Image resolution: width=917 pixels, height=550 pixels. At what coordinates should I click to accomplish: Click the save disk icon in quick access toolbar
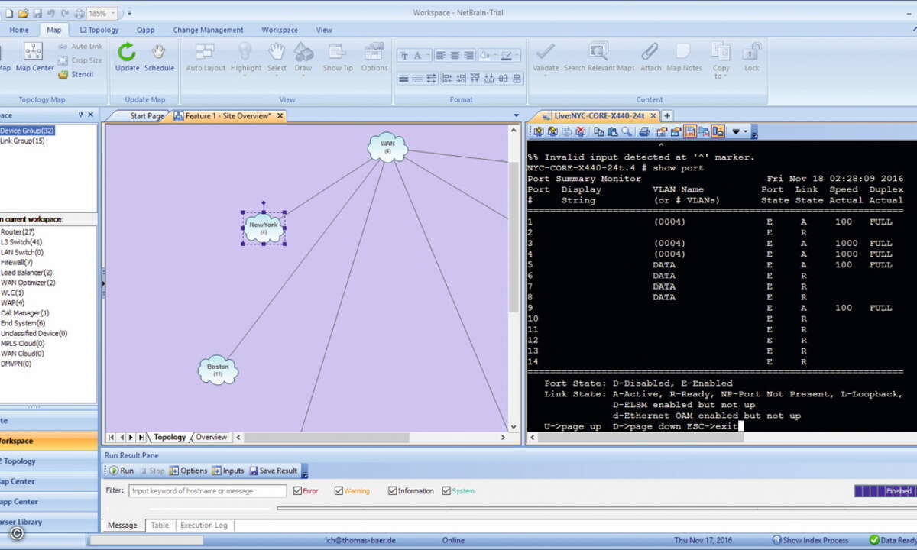(x=37, y=13)
